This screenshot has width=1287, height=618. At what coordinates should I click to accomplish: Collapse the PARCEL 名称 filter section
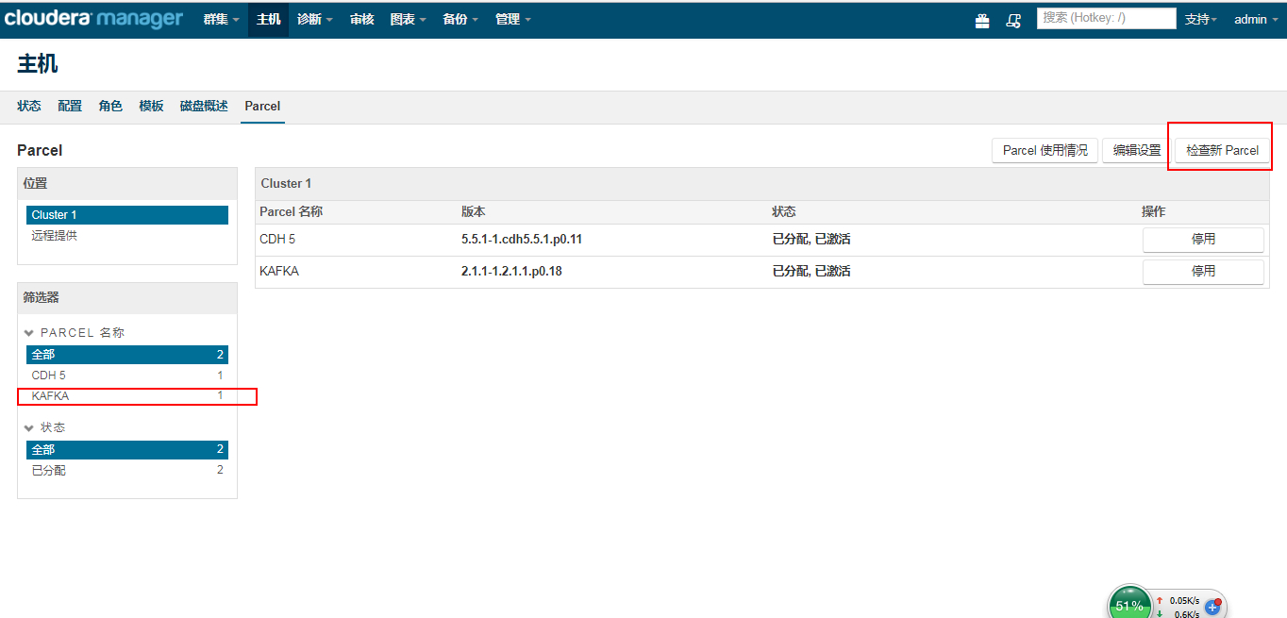pos(75,332)
